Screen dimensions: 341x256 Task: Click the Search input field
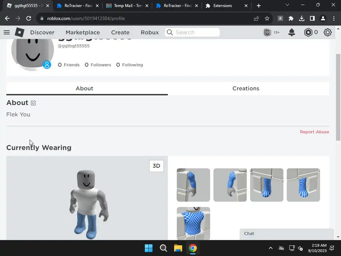pos(192,32)
